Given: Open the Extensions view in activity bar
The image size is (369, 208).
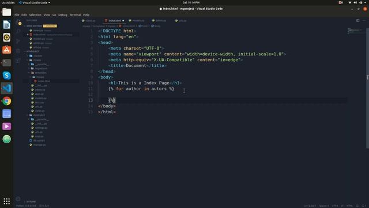Looking at the screenshot, I should (18, 61).
